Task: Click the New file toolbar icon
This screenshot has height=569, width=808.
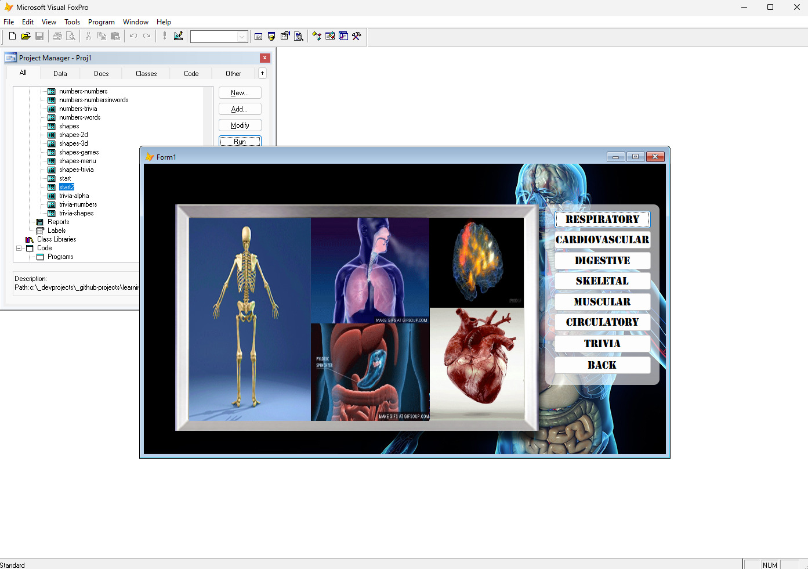Action: click(x=12, y=36)
